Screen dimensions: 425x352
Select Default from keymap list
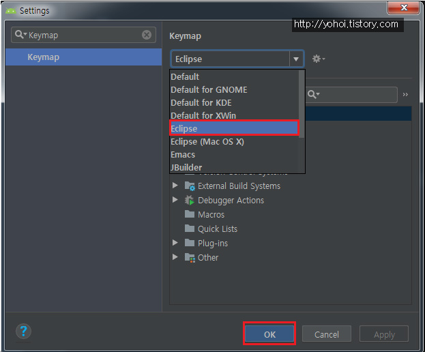234,76
